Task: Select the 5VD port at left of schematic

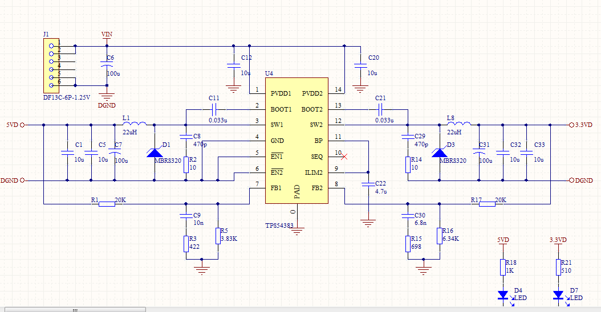Action: (x=15, y=125)
